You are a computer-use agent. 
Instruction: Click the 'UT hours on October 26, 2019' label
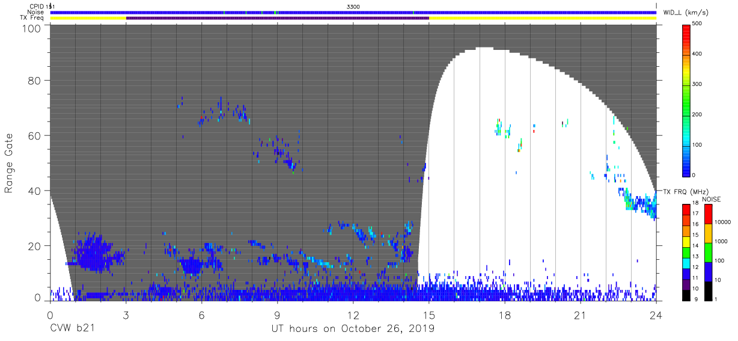353,328
